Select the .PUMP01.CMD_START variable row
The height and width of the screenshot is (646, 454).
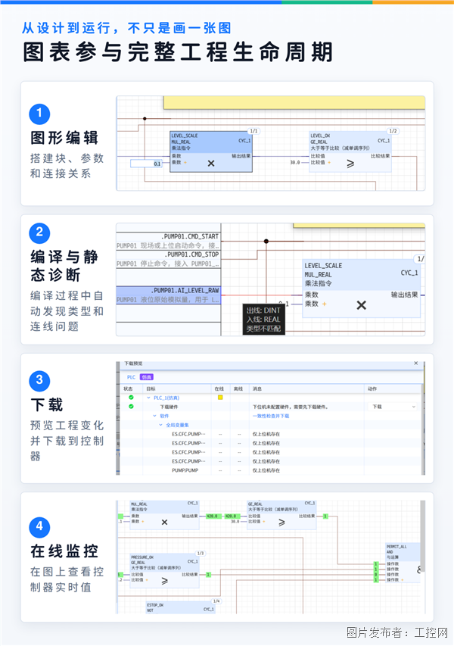pos(168,241)
